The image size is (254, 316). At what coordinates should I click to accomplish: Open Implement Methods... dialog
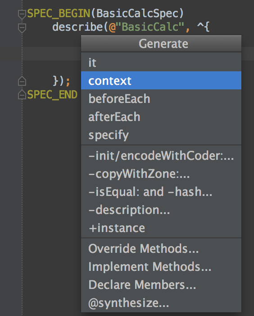tap(161, 267)
